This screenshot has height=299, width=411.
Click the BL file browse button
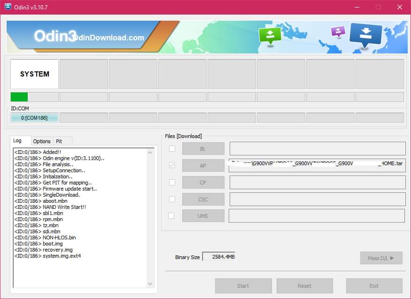tap(203, 149)
